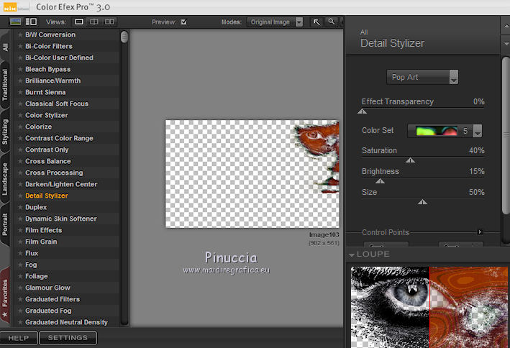The width and height of the screenshot is (510, 348).
Task: Open the Favorites tab
Action: click(x=5, y=297)
